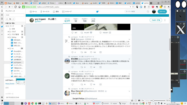Reply to the さとす tweet
Image resolution: width=187 pixels, height=105 pixels.
(72, 52)
